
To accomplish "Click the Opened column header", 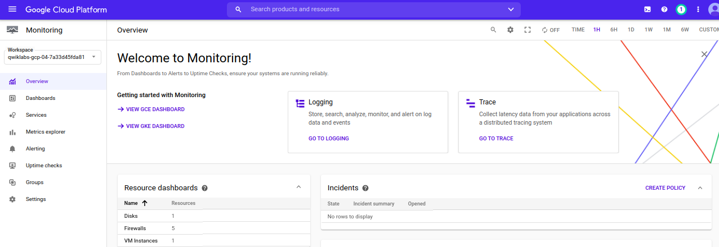I will pyautogui.click(x=417, y=204).
